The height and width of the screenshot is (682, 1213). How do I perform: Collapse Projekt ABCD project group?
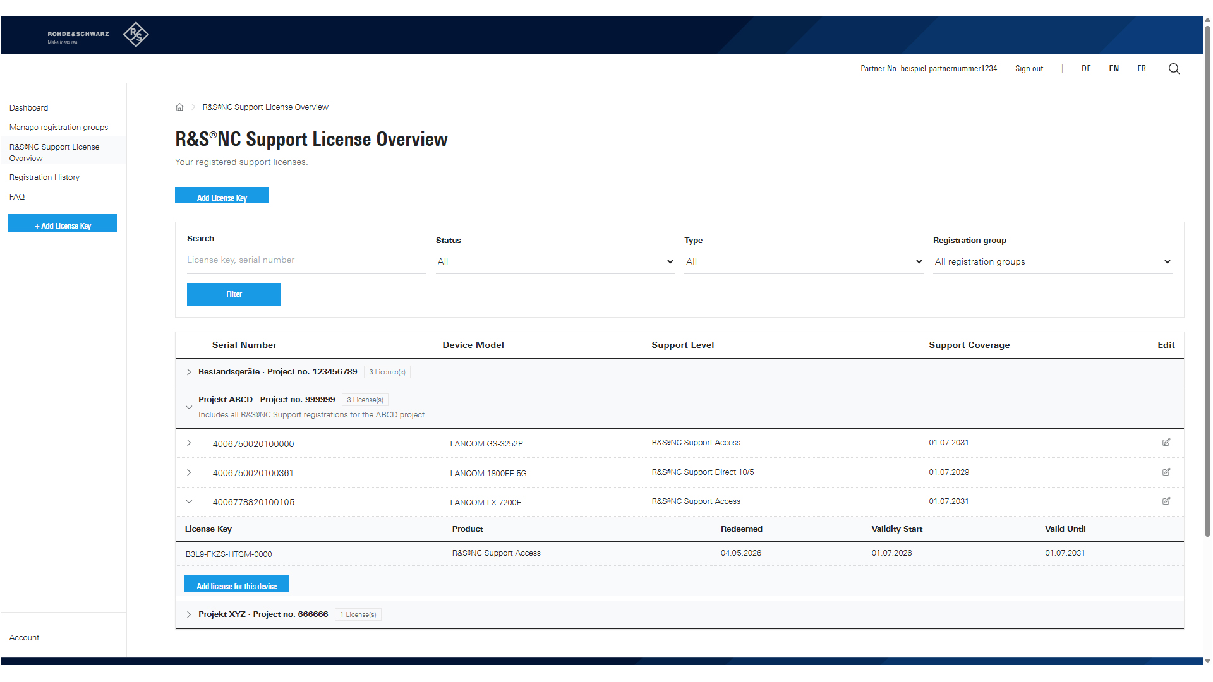(189, 408)
